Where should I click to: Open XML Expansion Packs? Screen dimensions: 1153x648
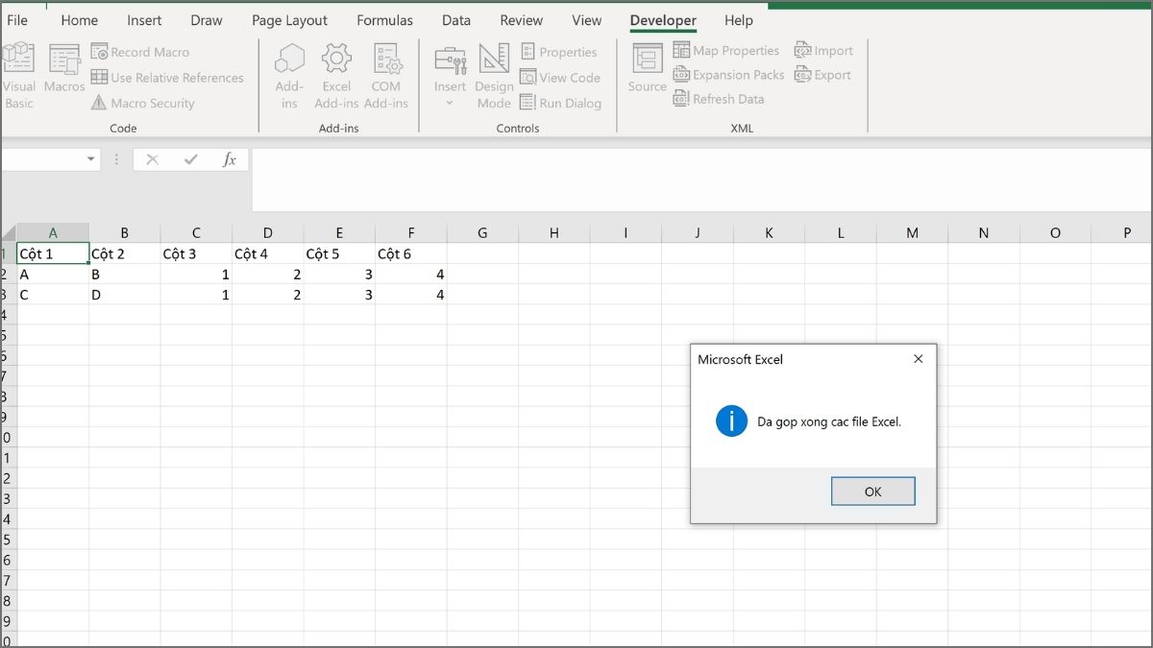click(x=729, y=75)
